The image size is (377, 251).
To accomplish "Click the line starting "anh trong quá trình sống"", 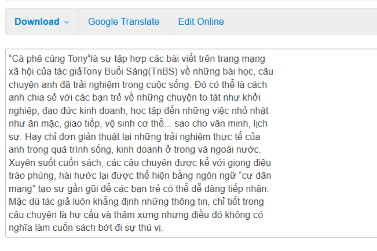I will click(138, 150).
